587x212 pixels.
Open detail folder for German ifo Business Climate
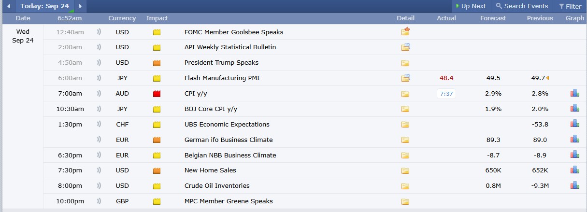click(x=405, y=140)
